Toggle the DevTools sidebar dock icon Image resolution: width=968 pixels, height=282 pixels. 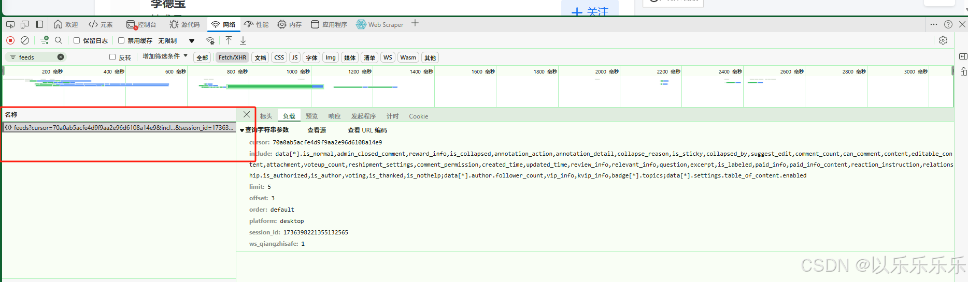(39, 24)
